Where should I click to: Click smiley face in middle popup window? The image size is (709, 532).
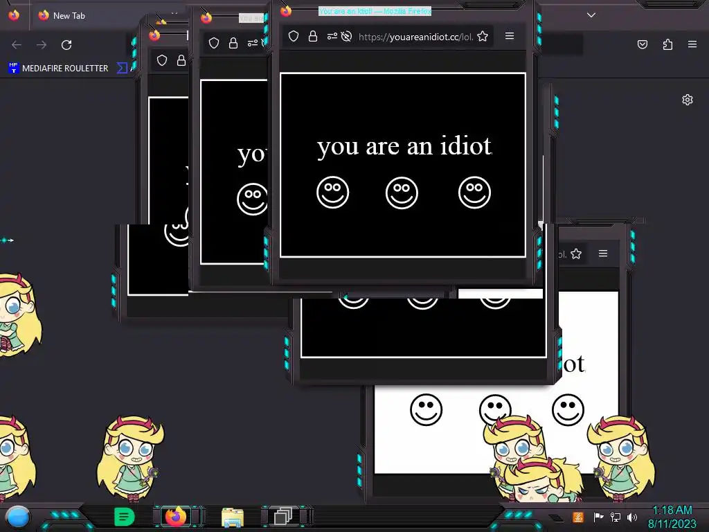(x=252, y=199)
